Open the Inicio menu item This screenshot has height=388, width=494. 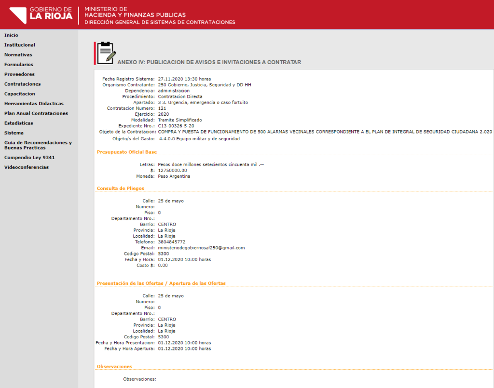12,35
